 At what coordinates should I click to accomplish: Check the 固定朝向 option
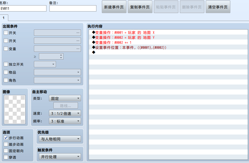tap(6, 151)
